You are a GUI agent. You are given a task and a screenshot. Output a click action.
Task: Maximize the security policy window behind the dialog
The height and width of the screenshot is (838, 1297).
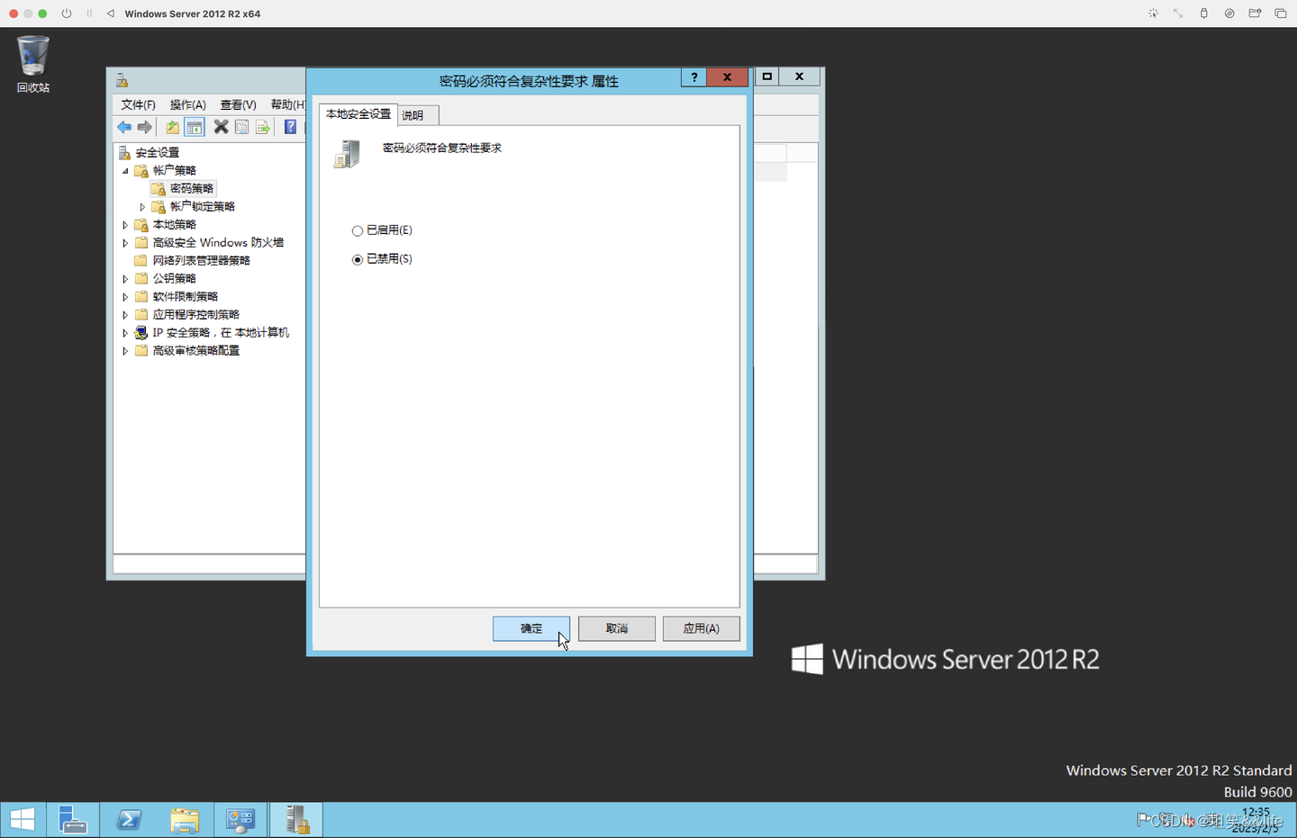pos(766,77)
